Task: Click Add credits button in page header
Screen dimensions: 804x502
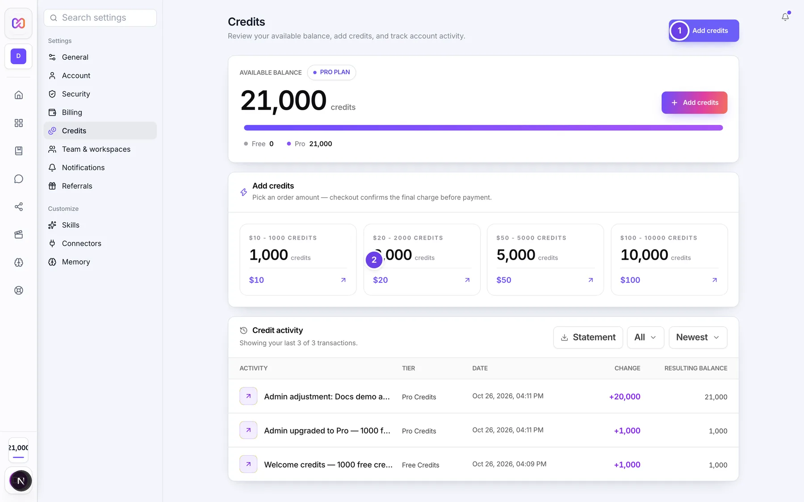Action: [x=703, y=31]
